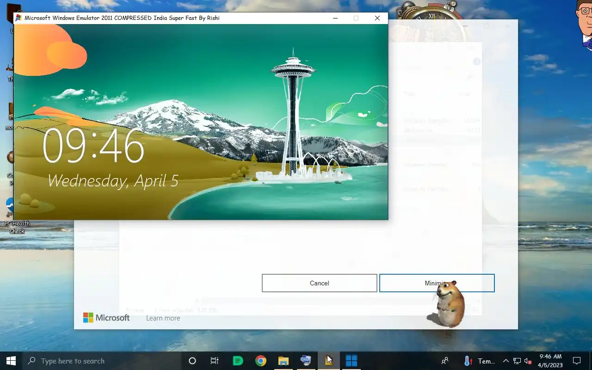592x370 pixels.
Task: Click the Wednesday, April 5 date text
Action: coord(113,180)
